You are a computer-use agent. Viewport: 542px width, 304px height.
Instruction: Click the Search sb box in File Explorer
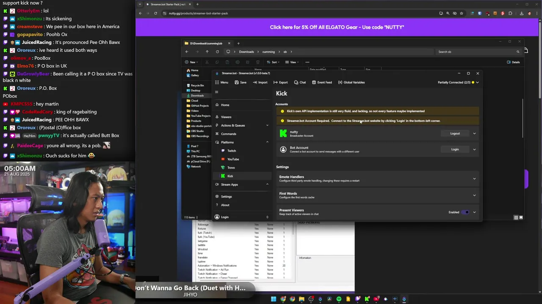pyautogui.click(x=478, y=52)
